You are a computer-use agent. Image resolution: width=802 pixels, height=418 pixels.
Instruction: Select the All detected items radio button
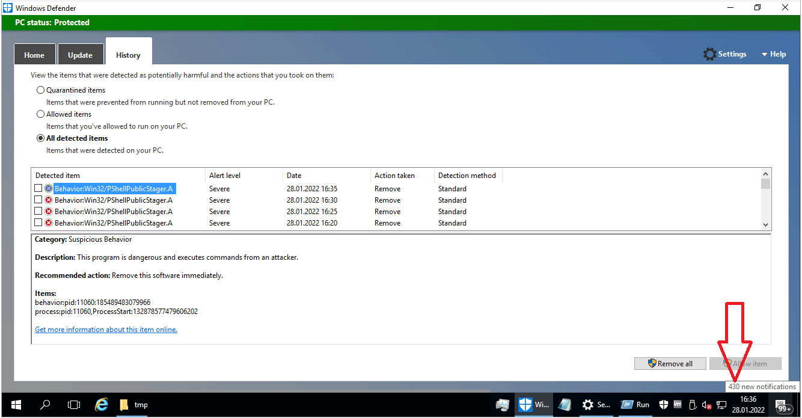click(x=41, y=138)
